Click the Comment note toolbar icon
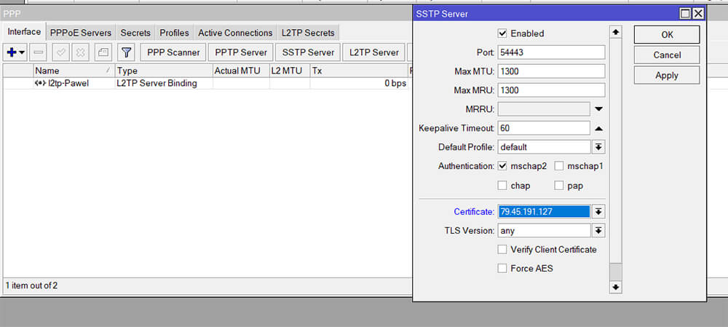Viewport: 728px width, 327px height. (103, 52)
